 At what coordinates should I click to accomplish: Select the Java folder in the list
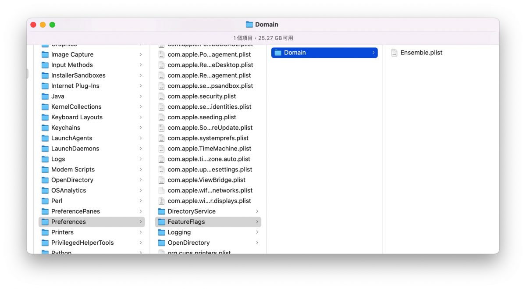click(x=92, y=96)
